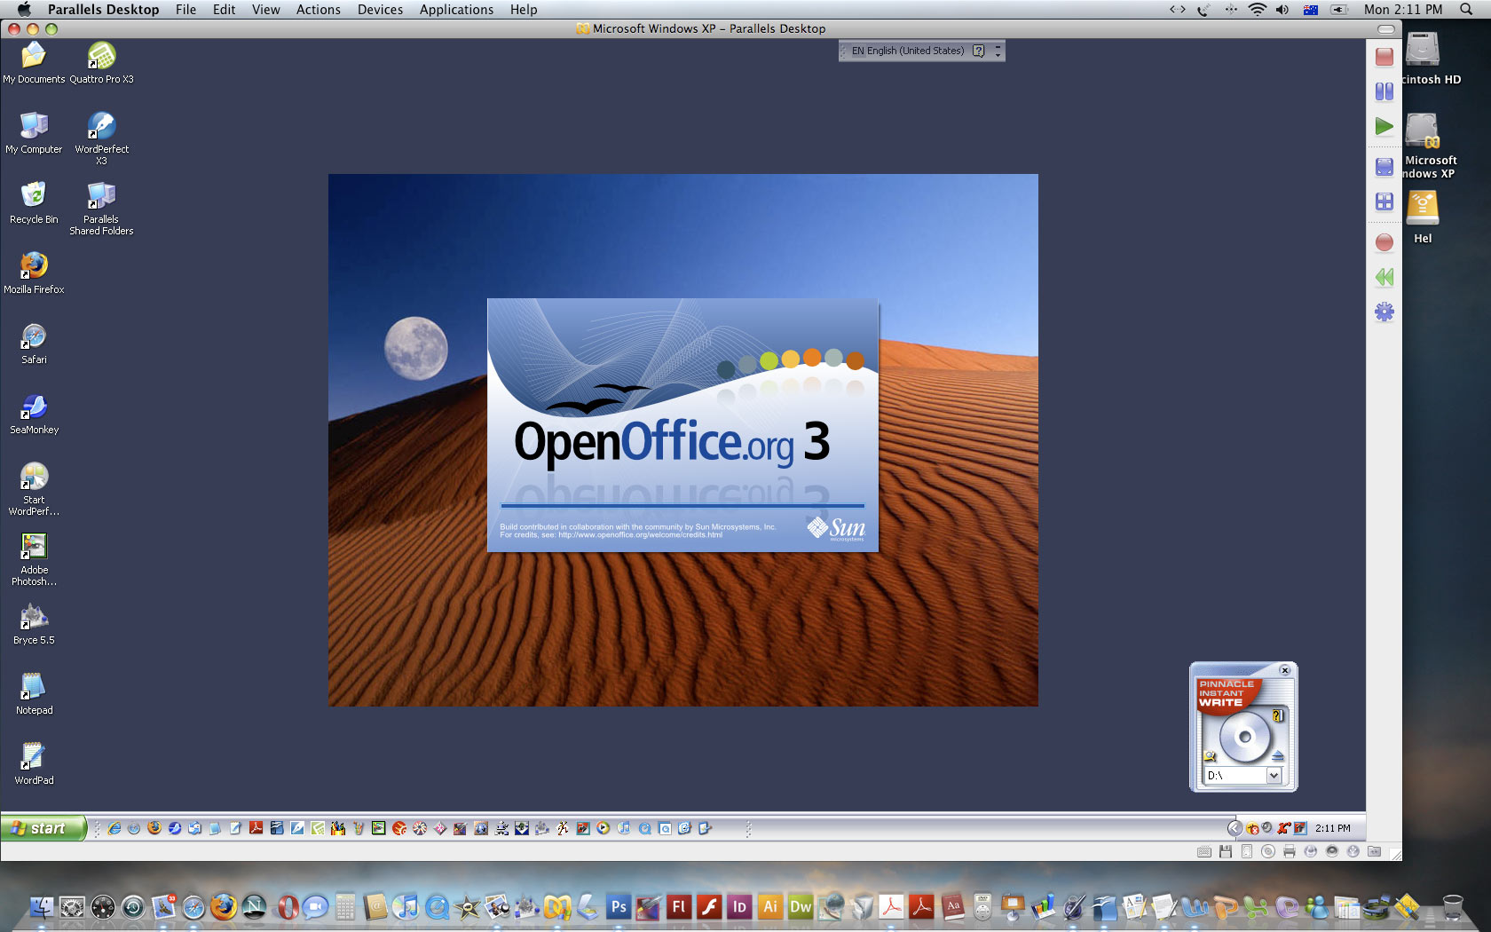Click the CD/DVD drive status icon

coord(1268,851)
